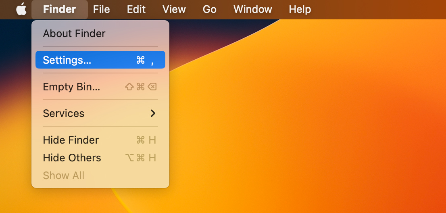446x213 pixels.
Task: Expand the Services submenu
Action: [100, 113]
